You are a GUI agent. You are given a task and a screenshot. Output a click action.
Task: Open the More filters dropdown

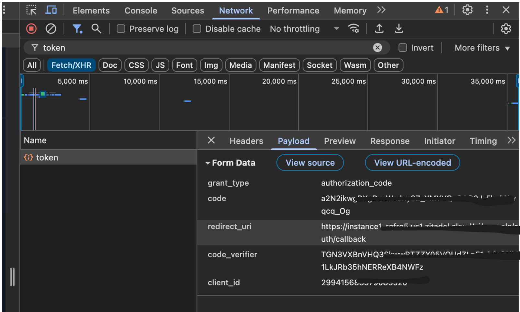click(482, 48)
